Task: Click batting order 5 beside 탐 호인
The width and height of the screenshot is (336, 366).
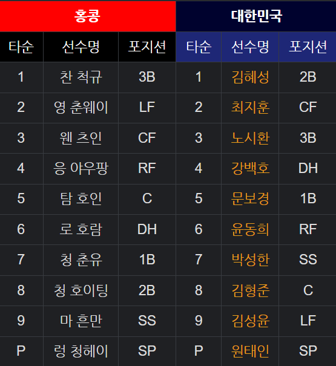Action: (21, 198)
